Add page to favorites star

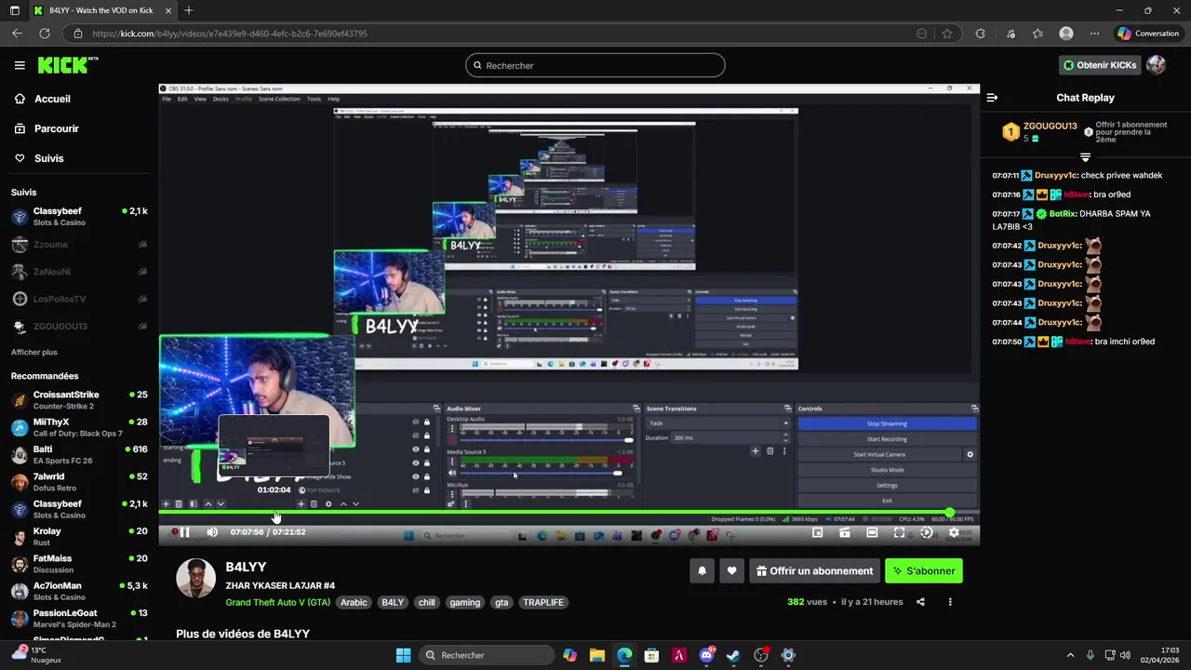coord(947,33)
